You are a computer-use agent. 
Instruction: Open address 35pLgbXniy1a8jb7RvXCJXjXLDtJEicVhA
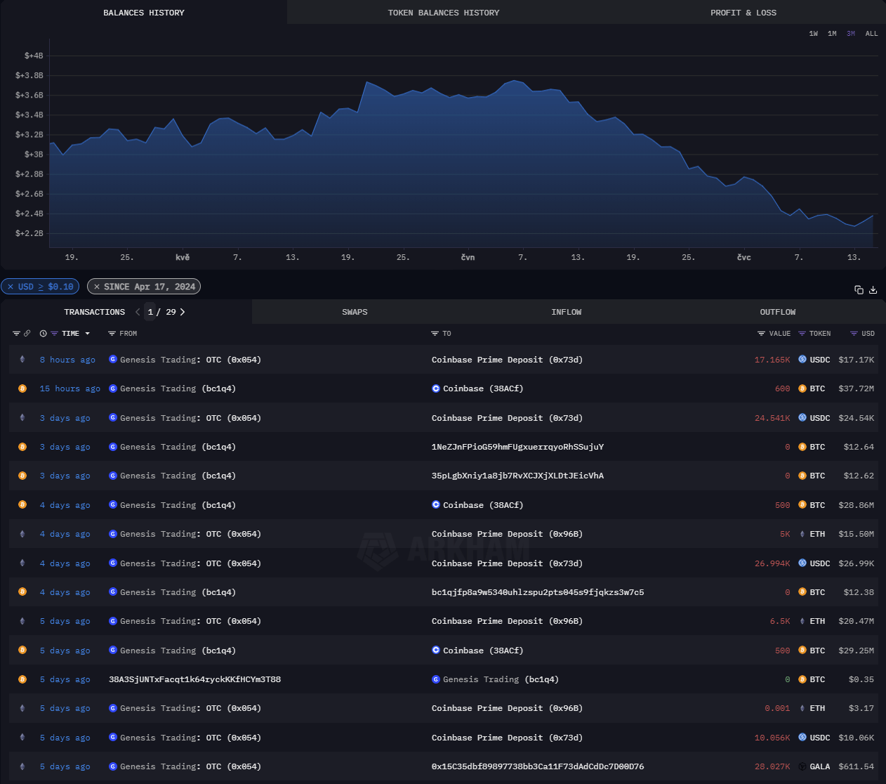point(517,476)
